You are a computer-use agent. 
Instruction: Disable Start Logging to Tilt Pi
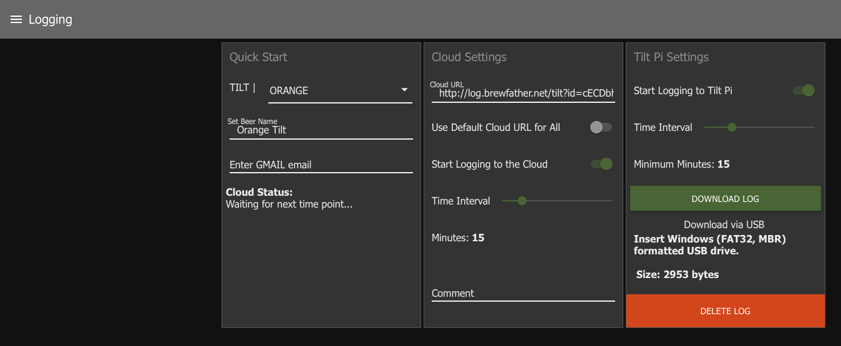click(x=804, y=90)
